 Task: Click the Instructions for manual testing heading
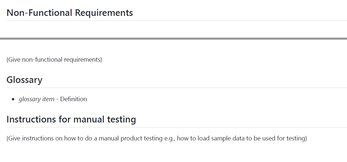(x=71, y=119)
